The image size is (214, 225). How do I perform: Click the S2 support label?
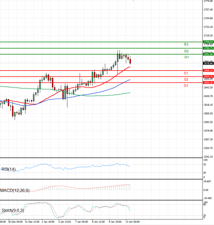186,80
